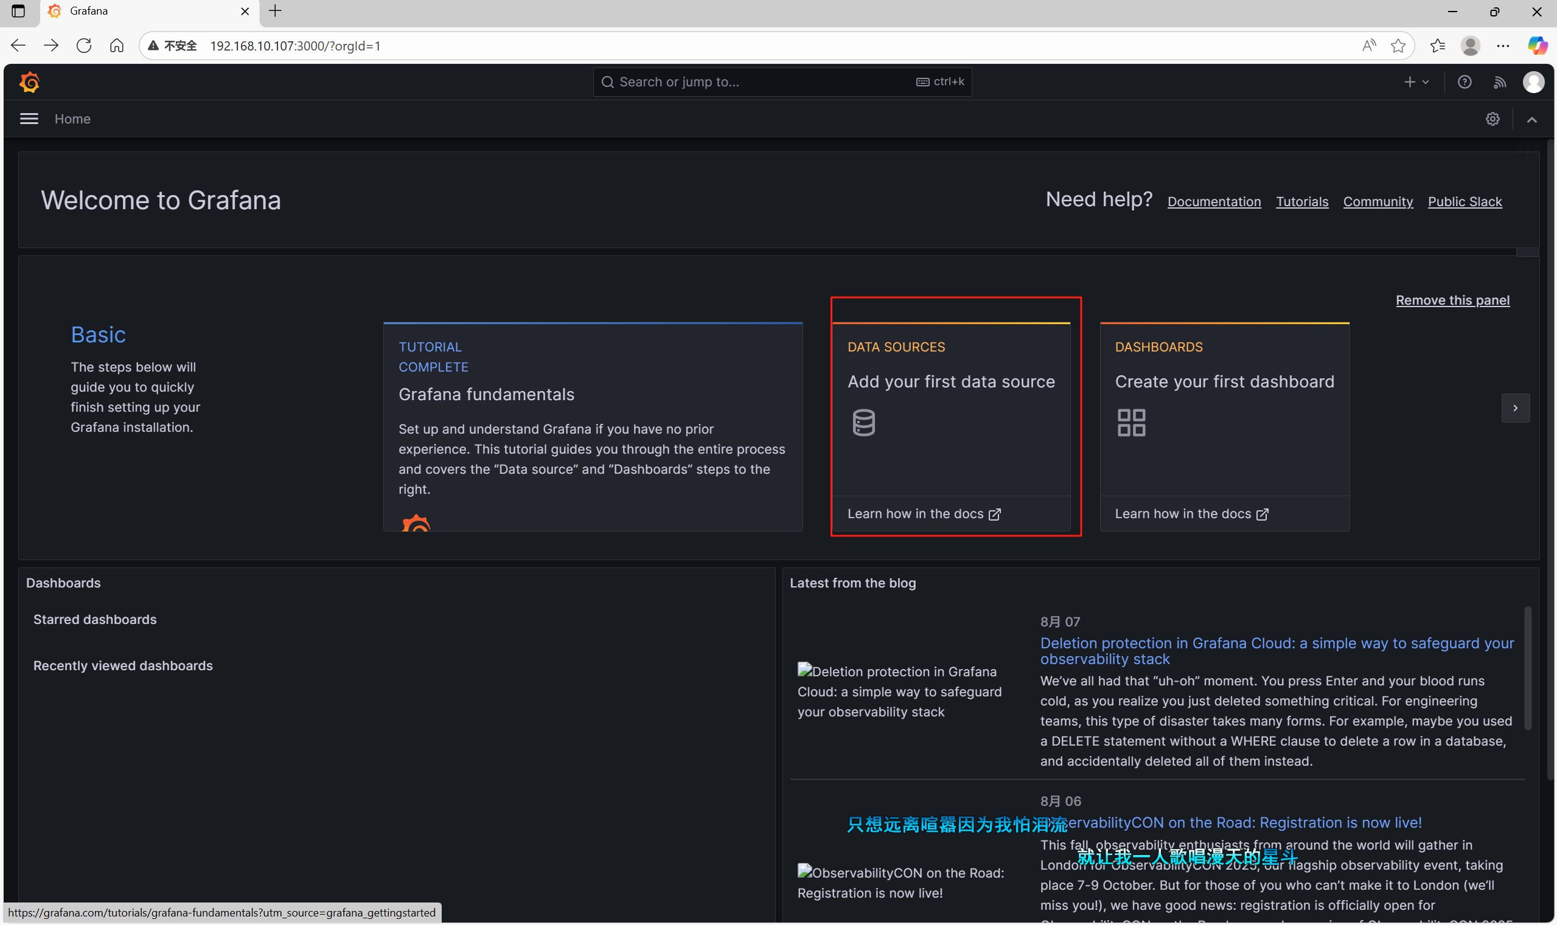Screen dimensions: 1557x925
Task: Click the Basic heading
Action: pos(98,334)
